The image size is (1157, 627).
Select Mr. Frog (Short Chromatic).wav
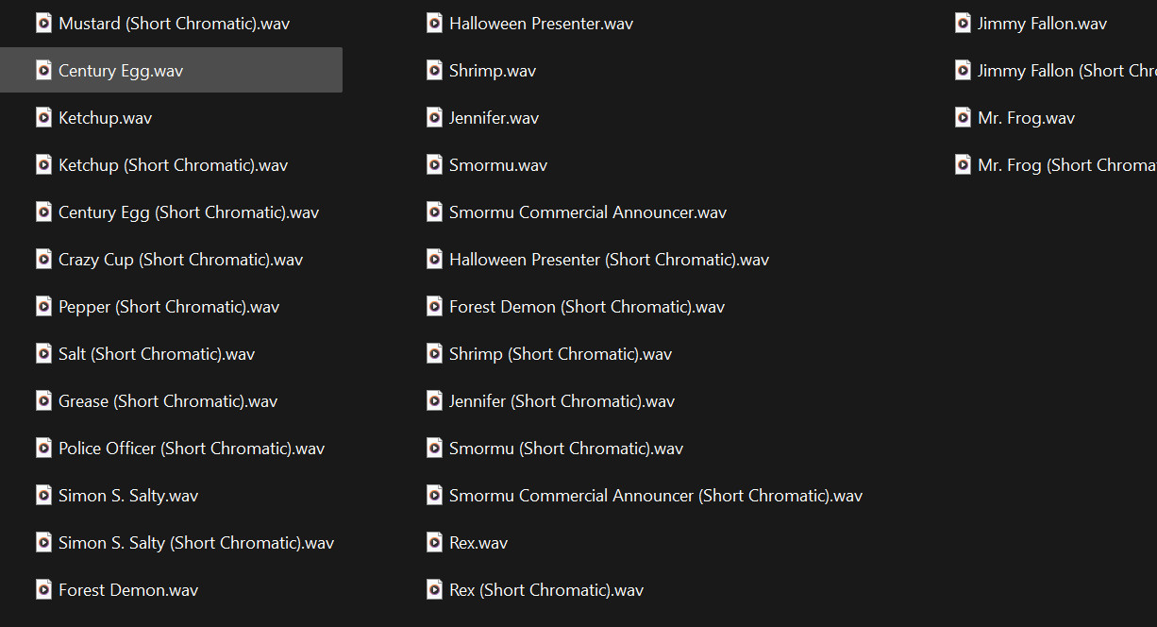pyautogui.click(x=1065, y=164)
